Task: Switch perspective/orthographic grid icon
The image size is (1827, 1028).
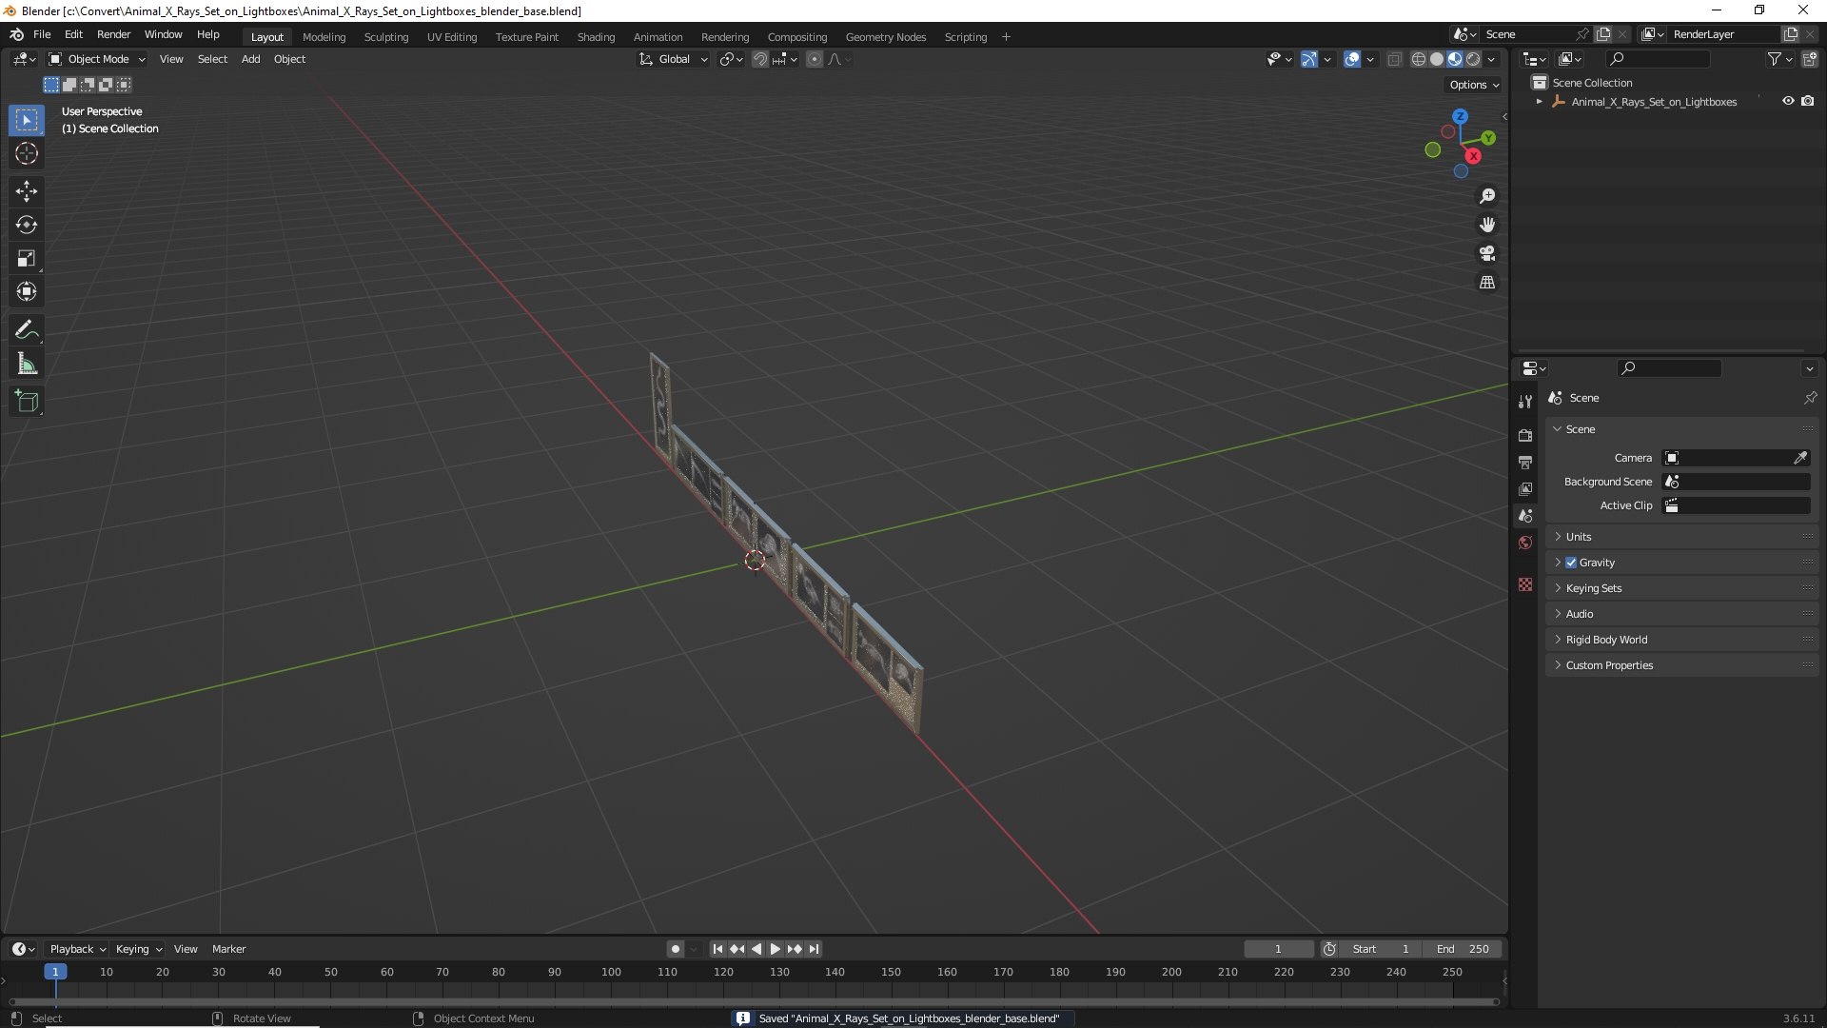Action: pyautogui.click(x=1487, y=283)
